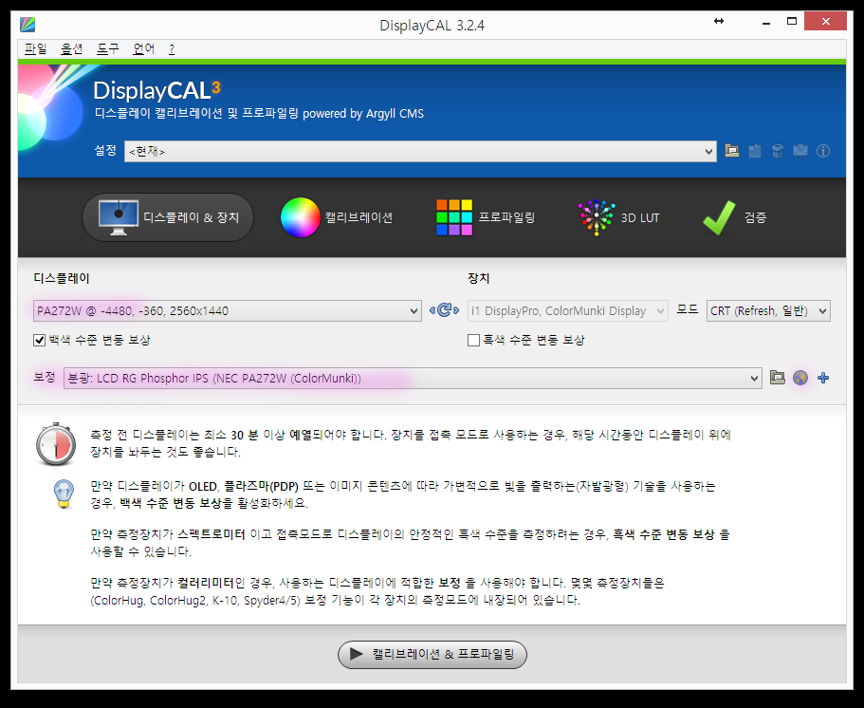Disable 백색 수준 변동 보상 checkbox

point(40,340)
